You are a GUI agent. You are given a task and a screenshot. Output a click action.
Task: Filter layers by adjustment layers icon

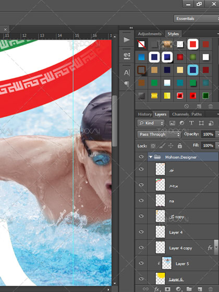pyautogui.click(x=182, y=123)
